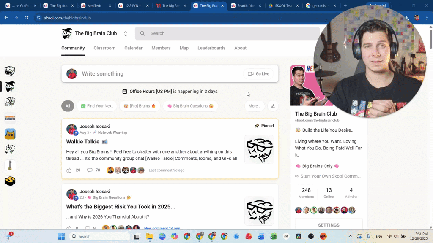Switch to the Classroom tab

point(104,48)
